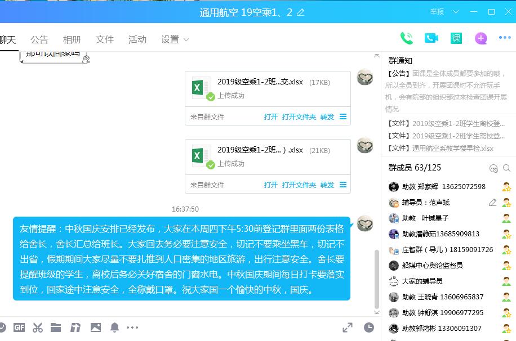Open the GIF picker in message toolbar
The height and width of the screenshot is (341, 516).
coord(19,327)
